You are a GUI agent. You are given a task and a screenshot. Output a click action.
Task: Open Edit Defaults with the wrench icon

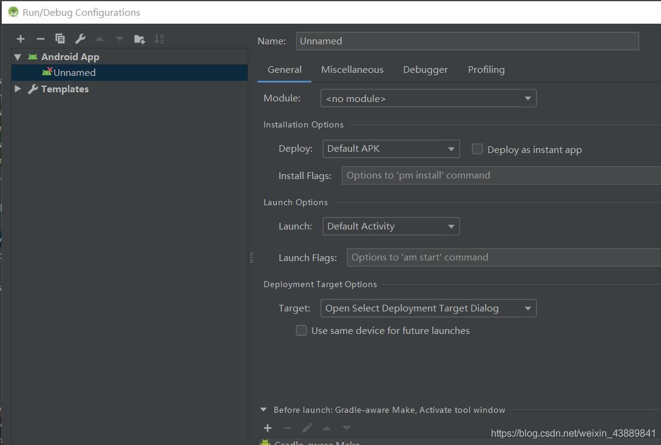click(80, 38)
